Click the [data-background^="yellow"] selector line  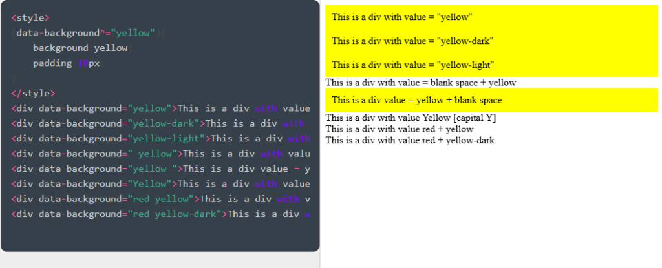pos(88,33)
